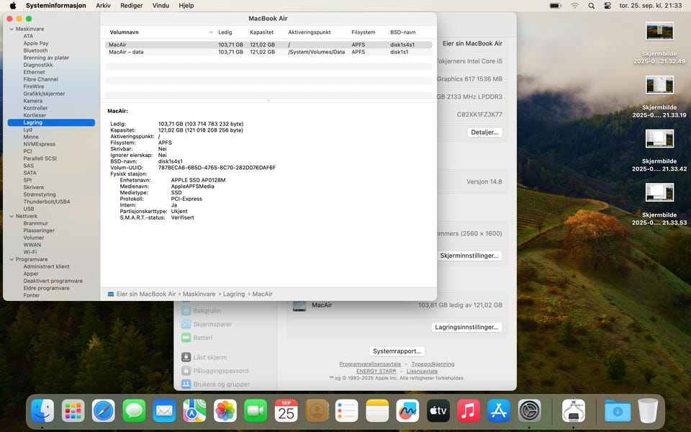Open the Arkiv menu
This screenshot has height=432, width=691.
click(103, 5)
